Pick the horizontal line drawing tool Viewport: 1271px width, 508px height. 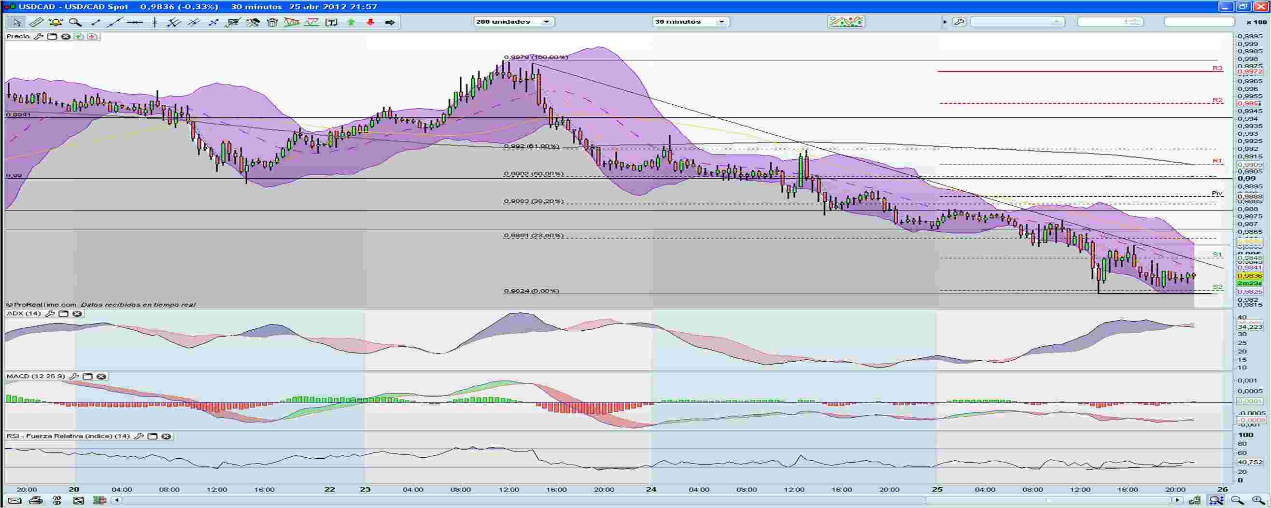[x=134, y=22]
